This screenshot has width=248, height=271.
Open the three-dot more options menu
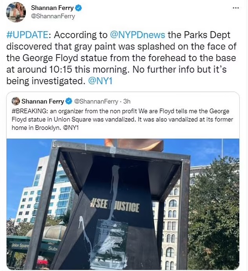236,8
